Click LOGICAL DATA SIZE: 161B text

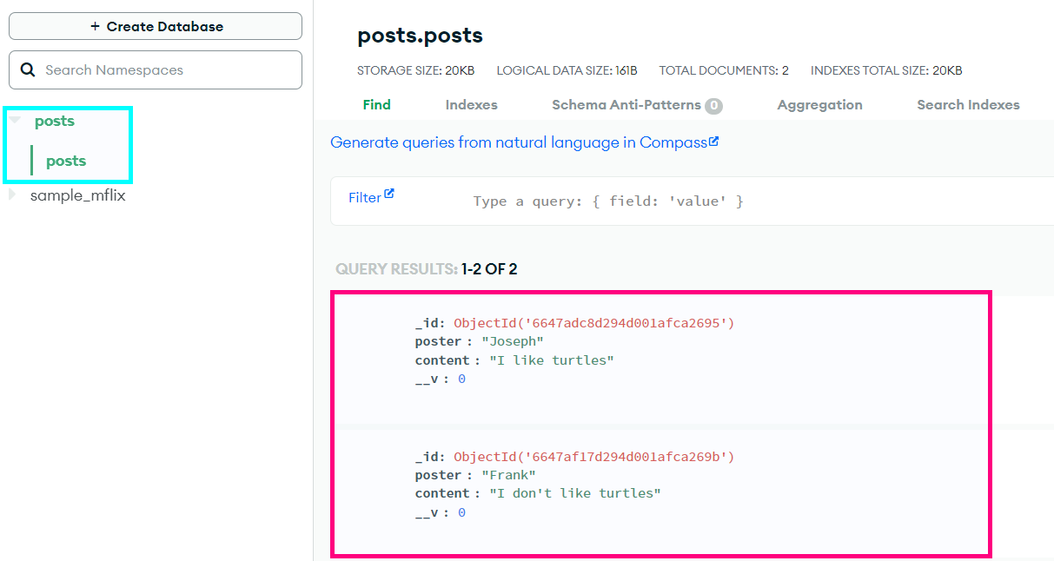coord(567,70)
